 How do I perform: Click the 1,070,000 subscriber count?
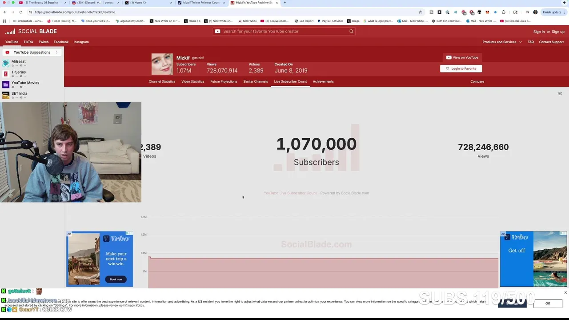point(316,144)
